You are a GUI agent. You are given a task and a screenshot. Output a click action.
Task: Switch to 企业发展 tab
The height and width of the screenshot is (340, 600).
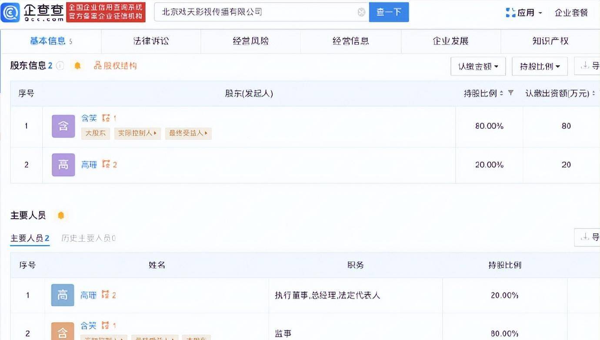pos(451,41)
